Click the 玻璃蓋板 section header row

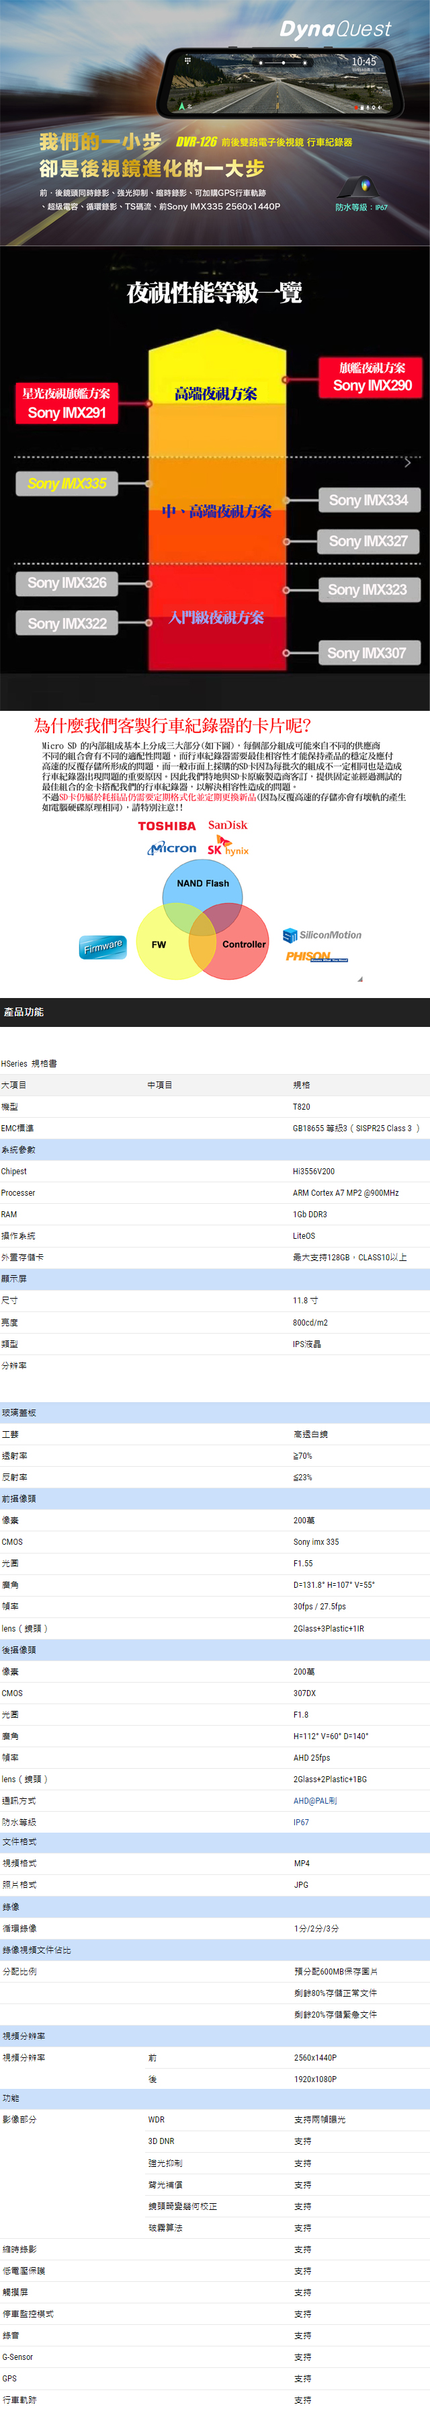(215, 1412)
